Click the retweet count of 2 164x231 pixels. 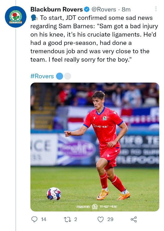pos(76,219)
